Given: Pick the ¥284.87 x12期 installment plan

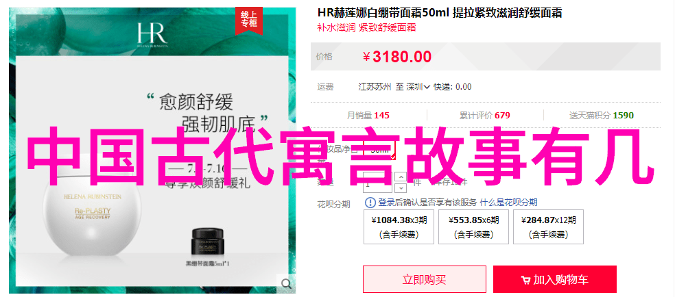Looking at the screenshot, I should pyautogui.click(x=549, y=227).
